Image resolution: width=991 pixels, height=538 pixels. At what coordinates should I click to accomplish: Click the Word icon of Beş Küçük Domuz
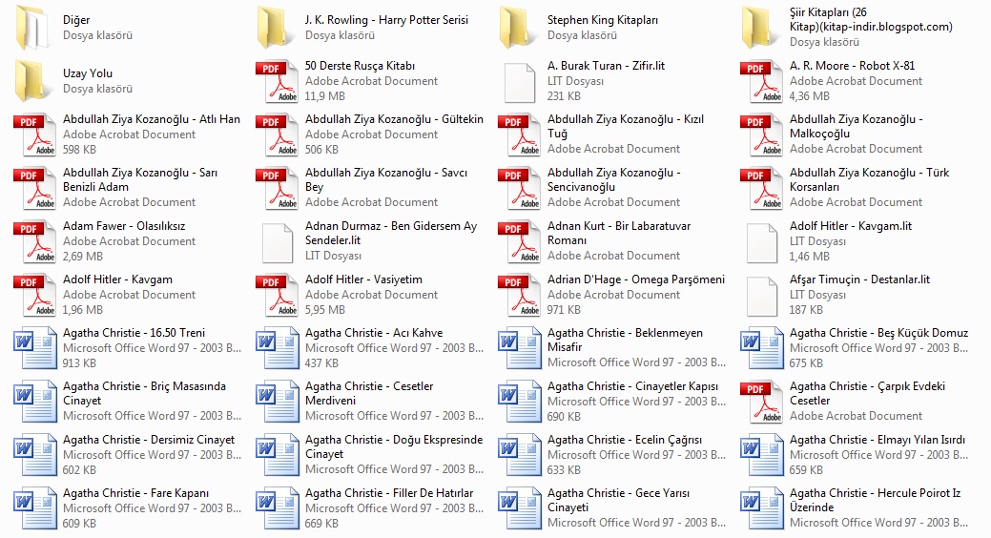click(761, 348)
